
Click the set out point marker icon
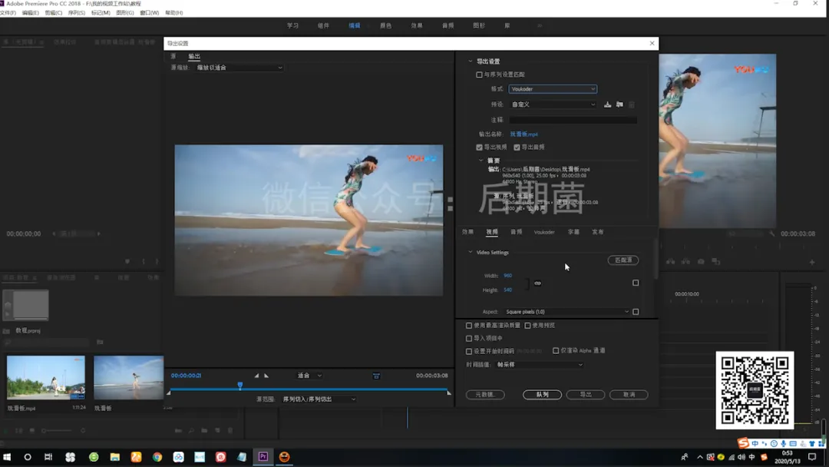pos(266,376)
